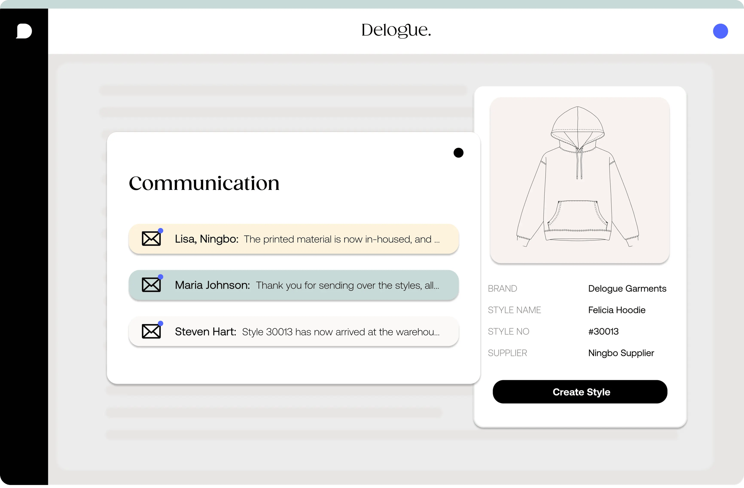744x488 pixels.
Task: Click the black dot on Communication card
Action: [x=458, y=153]
